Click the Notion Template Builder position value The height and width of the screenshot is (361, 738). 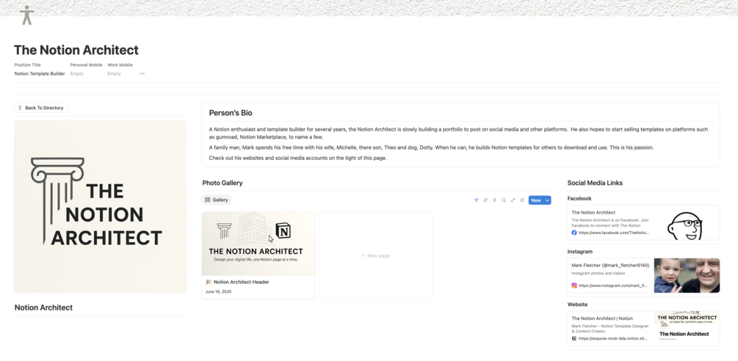(40, 74)
